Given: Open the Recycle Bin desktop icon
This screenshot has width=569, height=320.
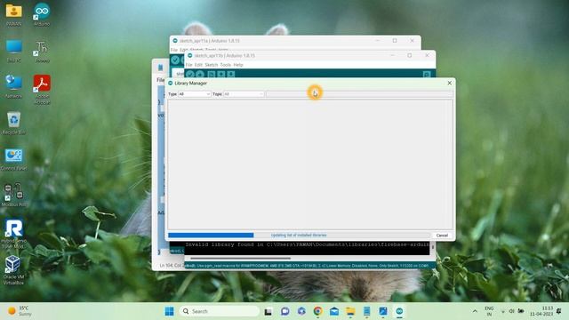Looking at the screenshot, I should point(14,123).
